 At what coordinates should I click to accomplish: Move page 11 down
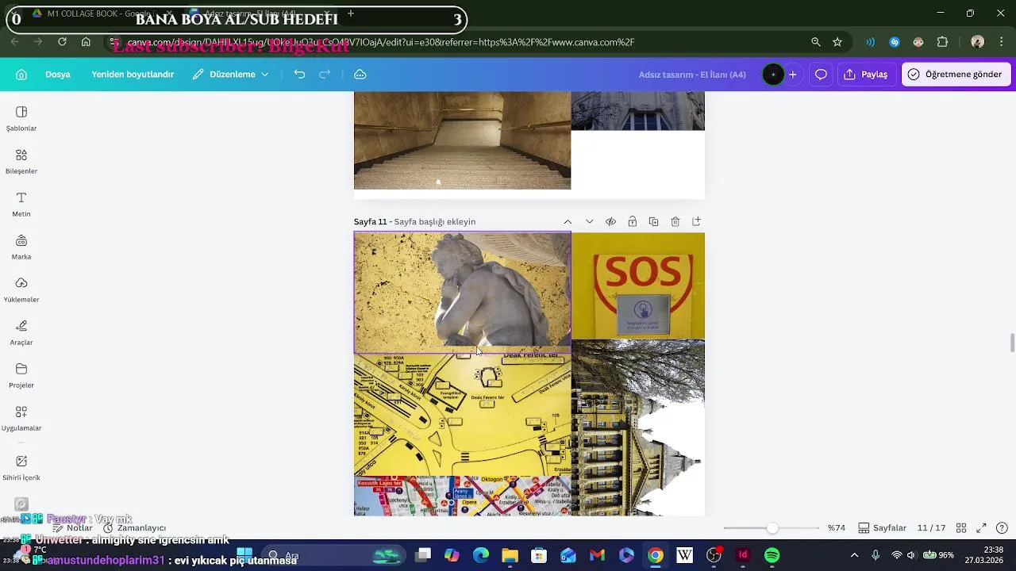point(589,222)
